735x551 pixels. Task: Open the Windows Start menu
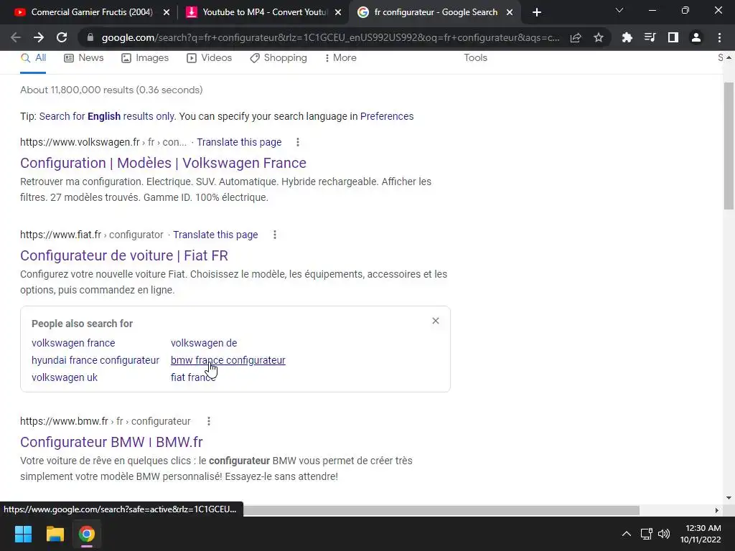click(23, 534)
